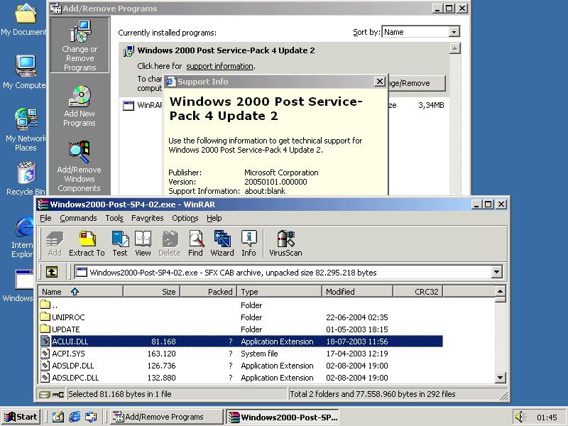This screenshot has width=568, height=426.
Task: Select My Network Places desktop icon
Action: [x=26, y=129]
